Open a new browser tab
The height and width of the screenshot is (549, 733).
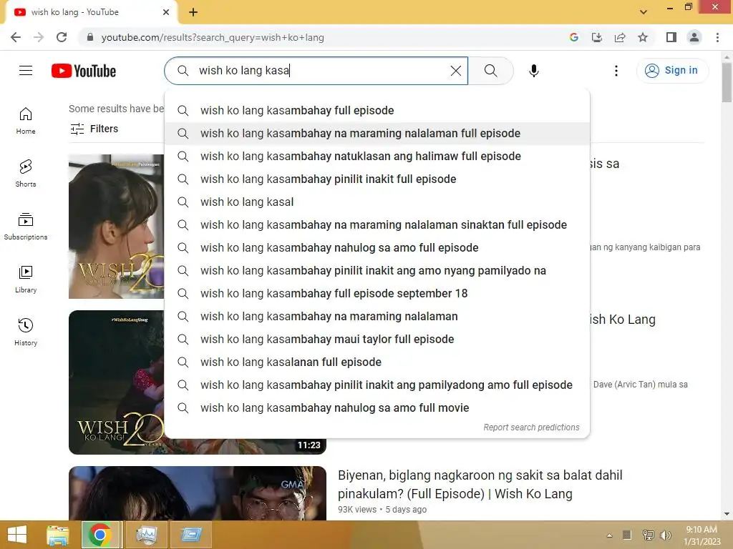coord(193,12)
